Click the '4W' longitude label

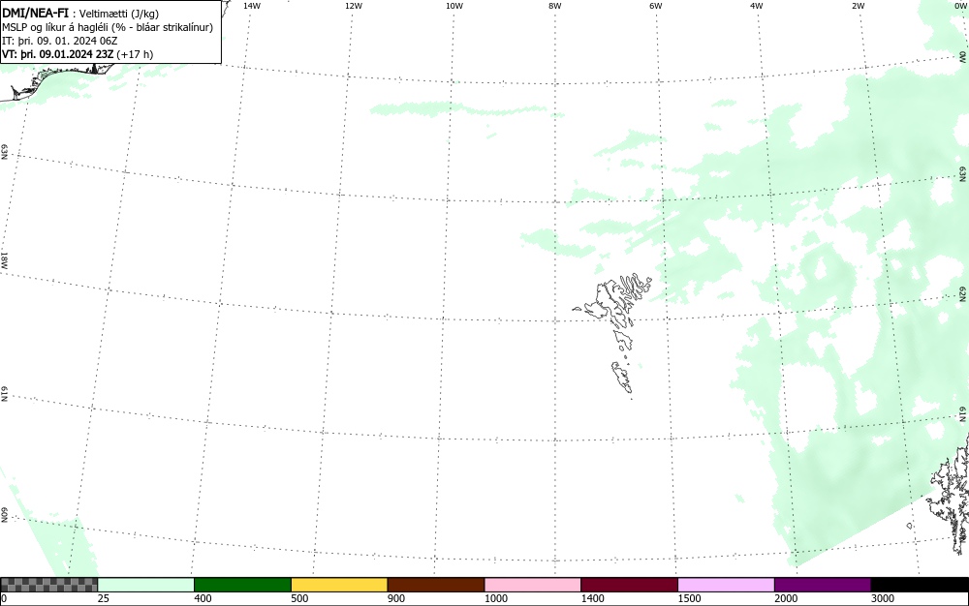[x=757, y=6]
